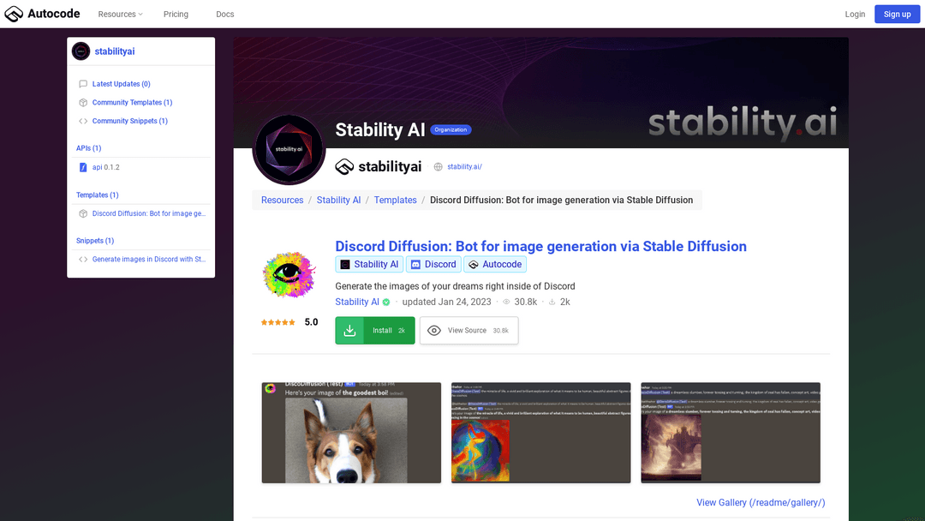The image size is (925, 521).
Task: Open Discord Diffusion template in sidebar list
Action: tap(149, 213)
